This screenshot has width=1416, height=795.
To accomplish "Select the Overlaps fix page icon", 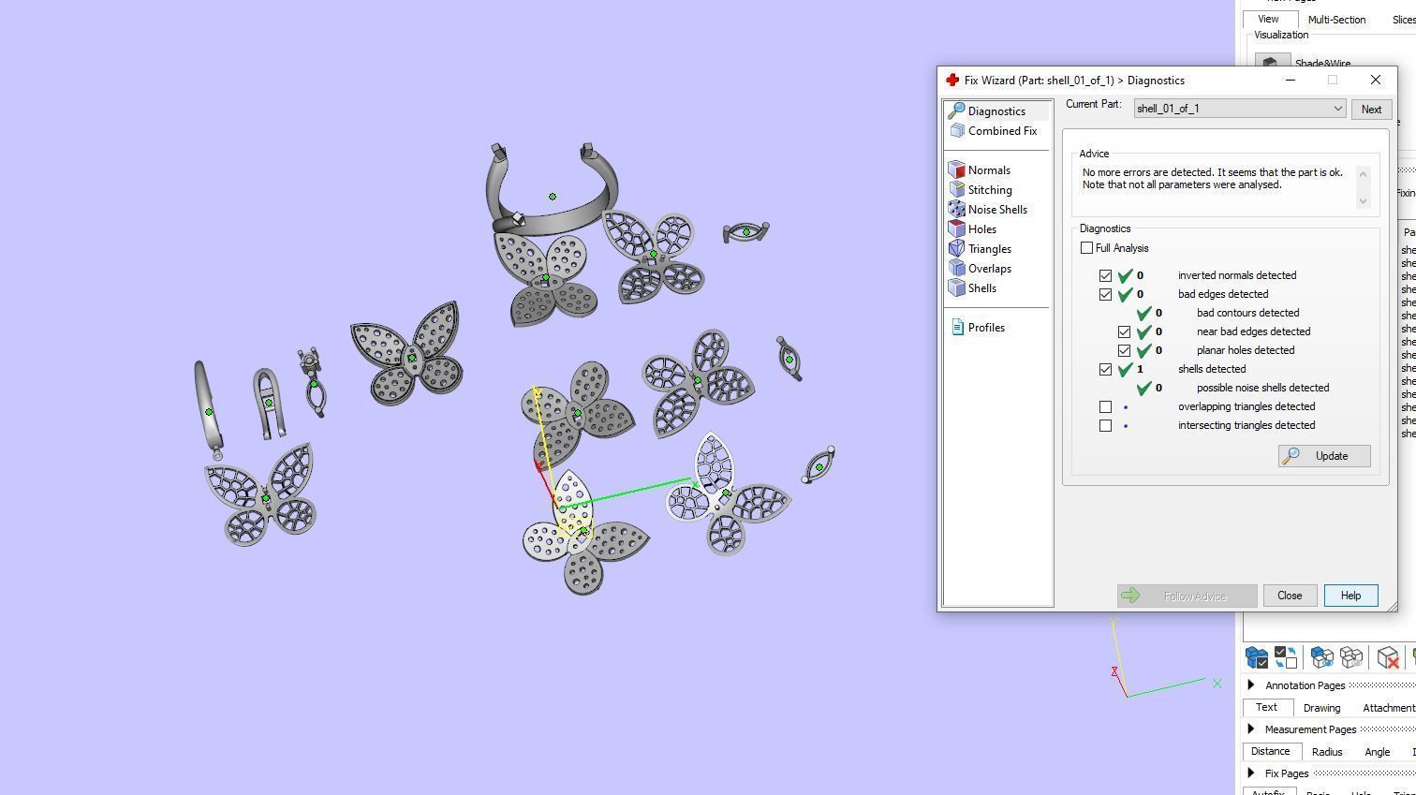I will pyautogui.click(x=956, y=269).
